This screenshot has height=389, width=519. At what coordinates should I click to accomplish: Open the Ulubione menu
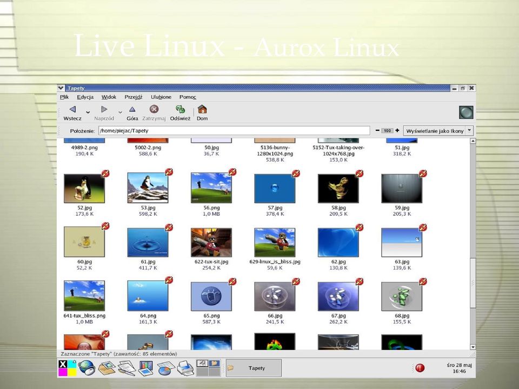pos(161,97)
